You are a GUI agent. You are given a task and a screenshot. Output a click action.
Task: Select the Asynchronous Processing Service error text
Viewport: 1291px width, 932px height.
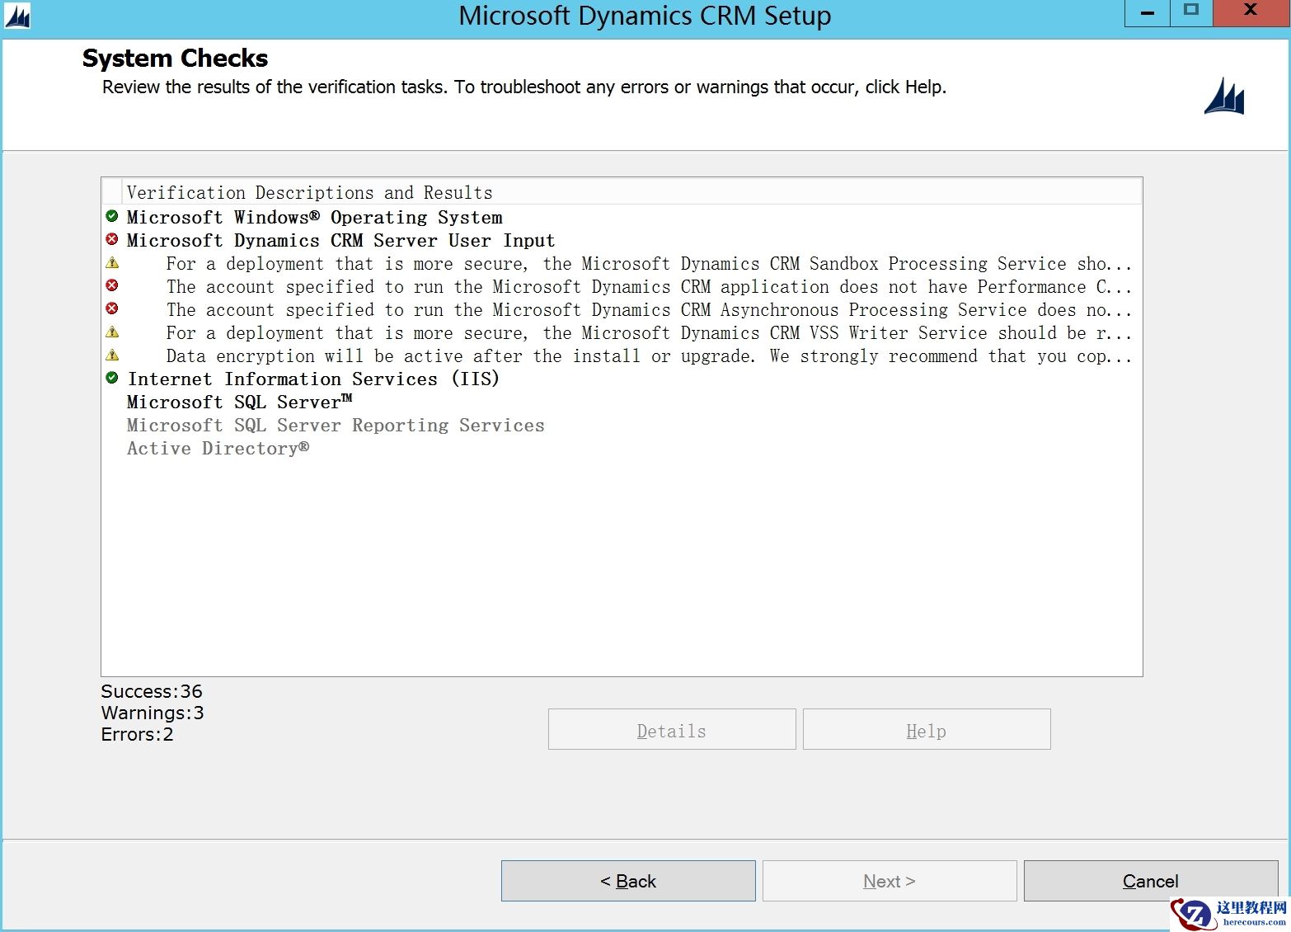[649, 309]
